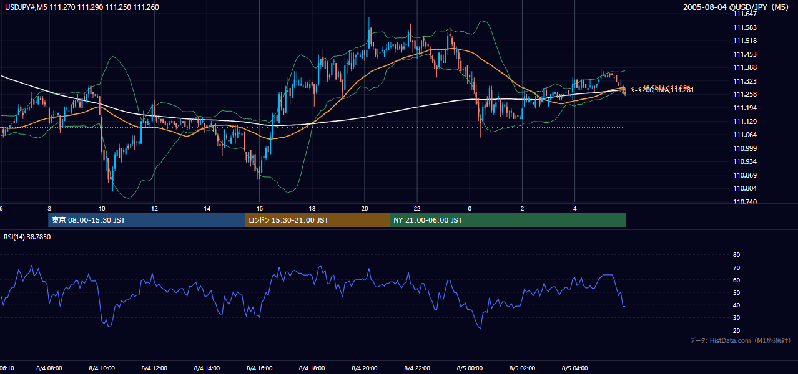Click hour label 0 under the price chart

[x=470, y=209]
